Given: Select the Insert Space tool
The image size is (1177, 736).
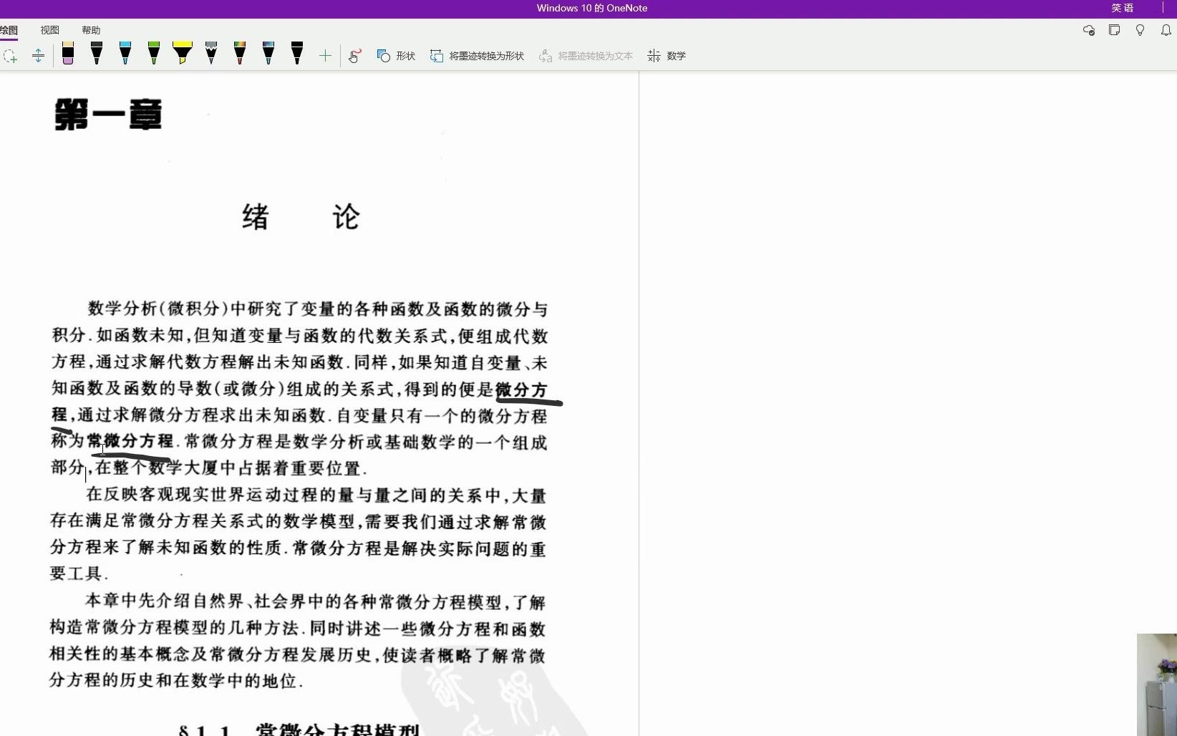Looking at the screenshot, I should point(38,56).
